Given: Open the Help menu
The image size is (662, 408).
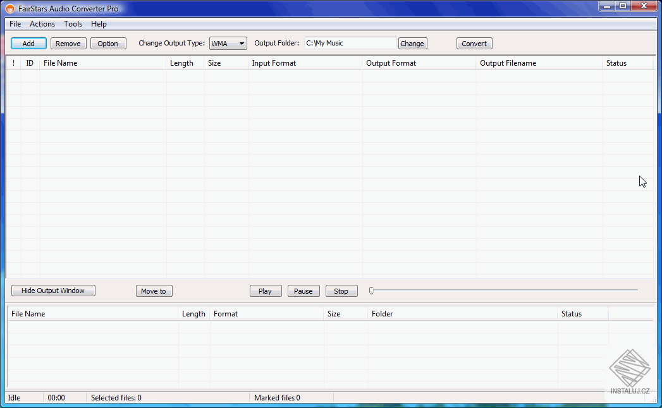Looking at the screenshot, I should point(99,24).
